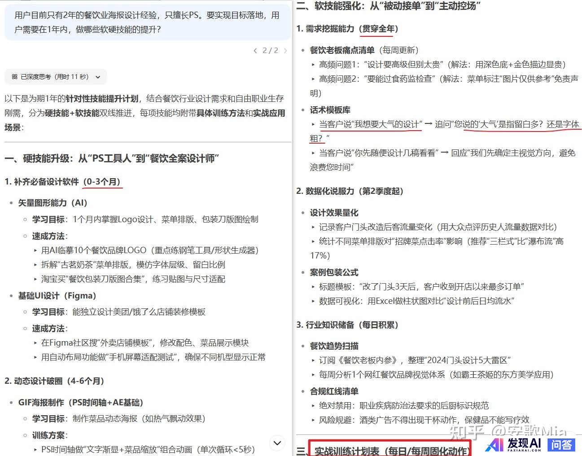Select heading 一、硬技能升级
Image resolution: width=582 pixels, height=456 pixels.
pyautogui.click(x=112, y=158)
